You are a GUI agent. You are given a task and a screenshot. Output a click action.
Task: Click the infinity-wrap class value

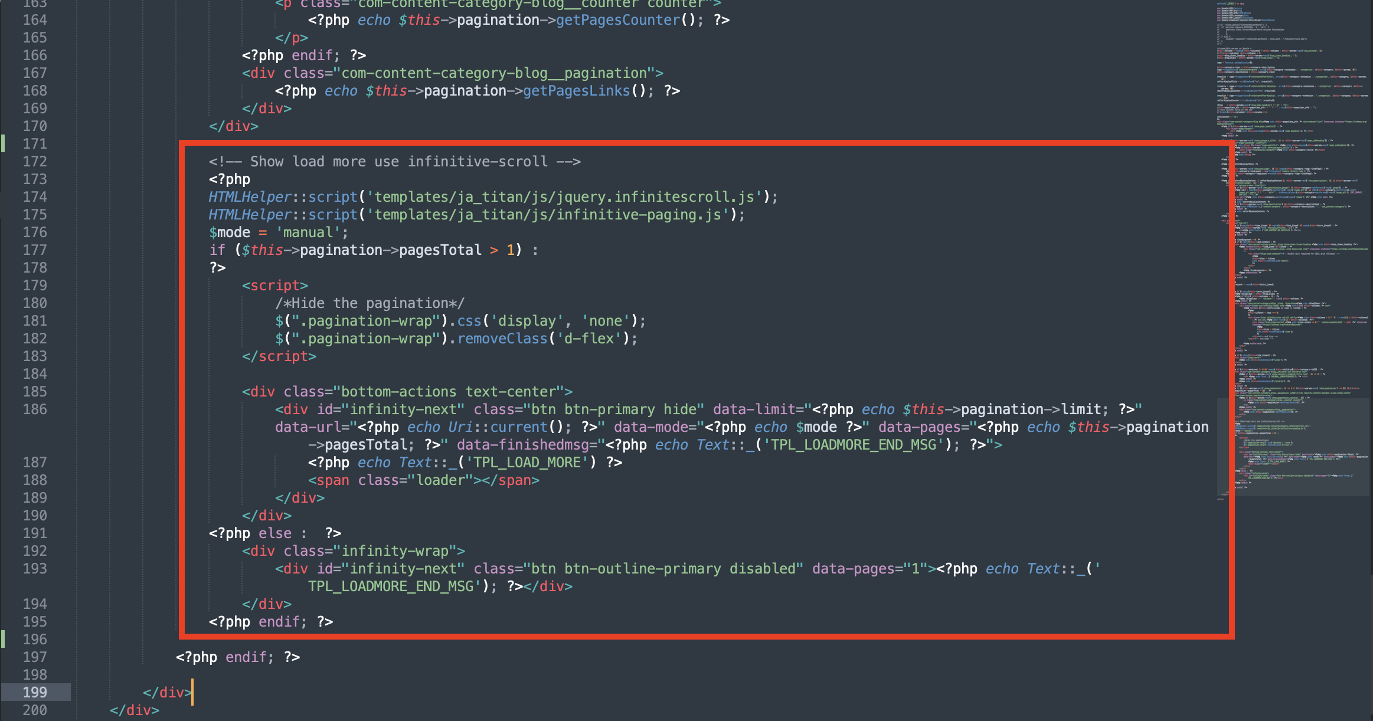395,551
